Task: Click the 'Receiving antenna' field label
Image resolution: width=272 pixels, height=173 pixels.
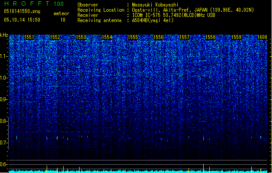Action: click(x=99, y=20)
